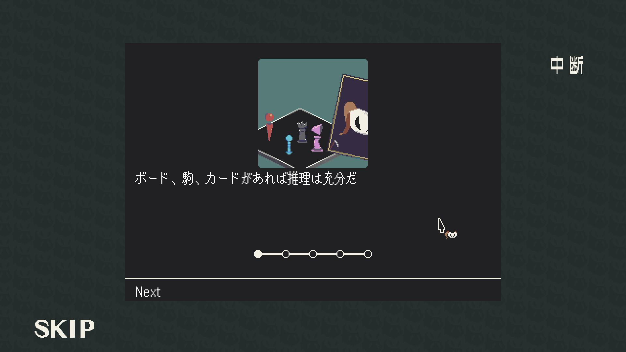Select the pink game piece
Viewport: 626px width, 352px height.
tap(317, 138)
